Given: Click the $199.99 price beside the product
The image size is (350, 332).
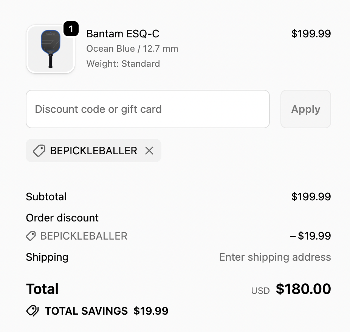Looking at the screenshot, I should pyautogui.click(x=311, y=34).
